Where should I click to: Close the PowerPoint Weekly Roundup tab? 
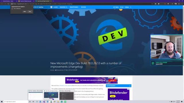click(34, 1)
